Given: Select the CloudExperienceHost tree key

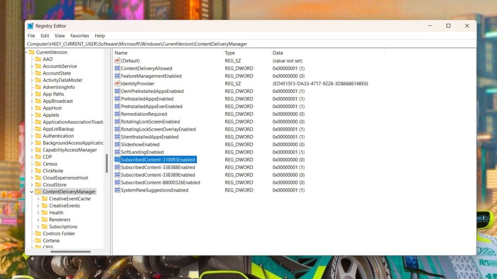Looking at the screenshot, I should [66, 177].
